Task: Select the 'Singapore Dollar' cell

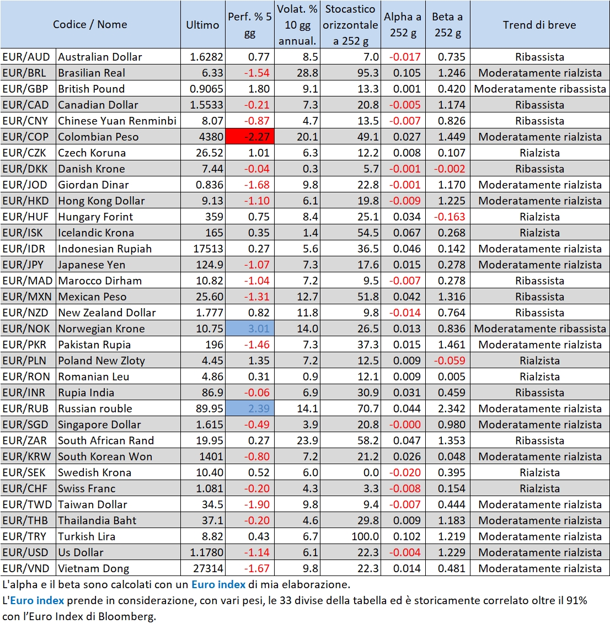Action: 118,424
